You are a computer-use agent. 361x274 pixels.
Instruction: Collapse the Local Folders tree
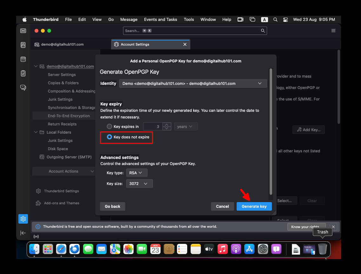pos(36,132)
